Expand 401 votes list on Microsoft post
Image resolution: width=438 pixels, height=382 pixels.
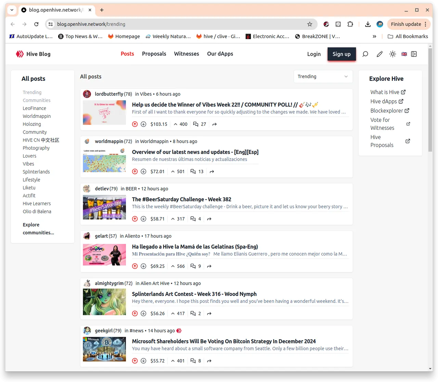pyautogui.click(x=178, y=361)
